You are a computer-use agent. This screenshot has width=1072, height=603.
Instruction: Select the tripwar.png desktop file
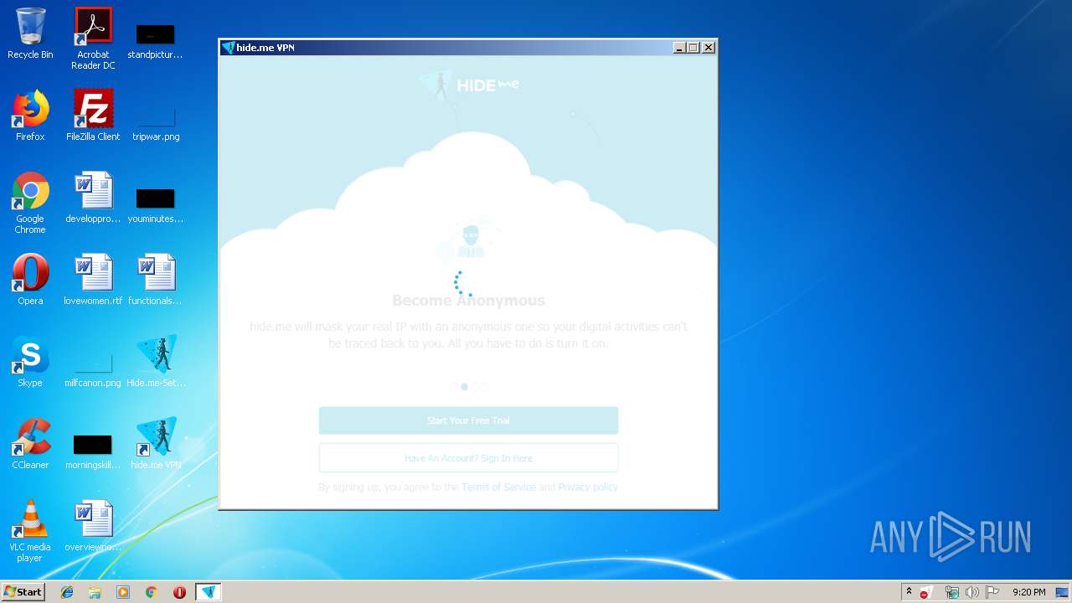coord(156,121)
